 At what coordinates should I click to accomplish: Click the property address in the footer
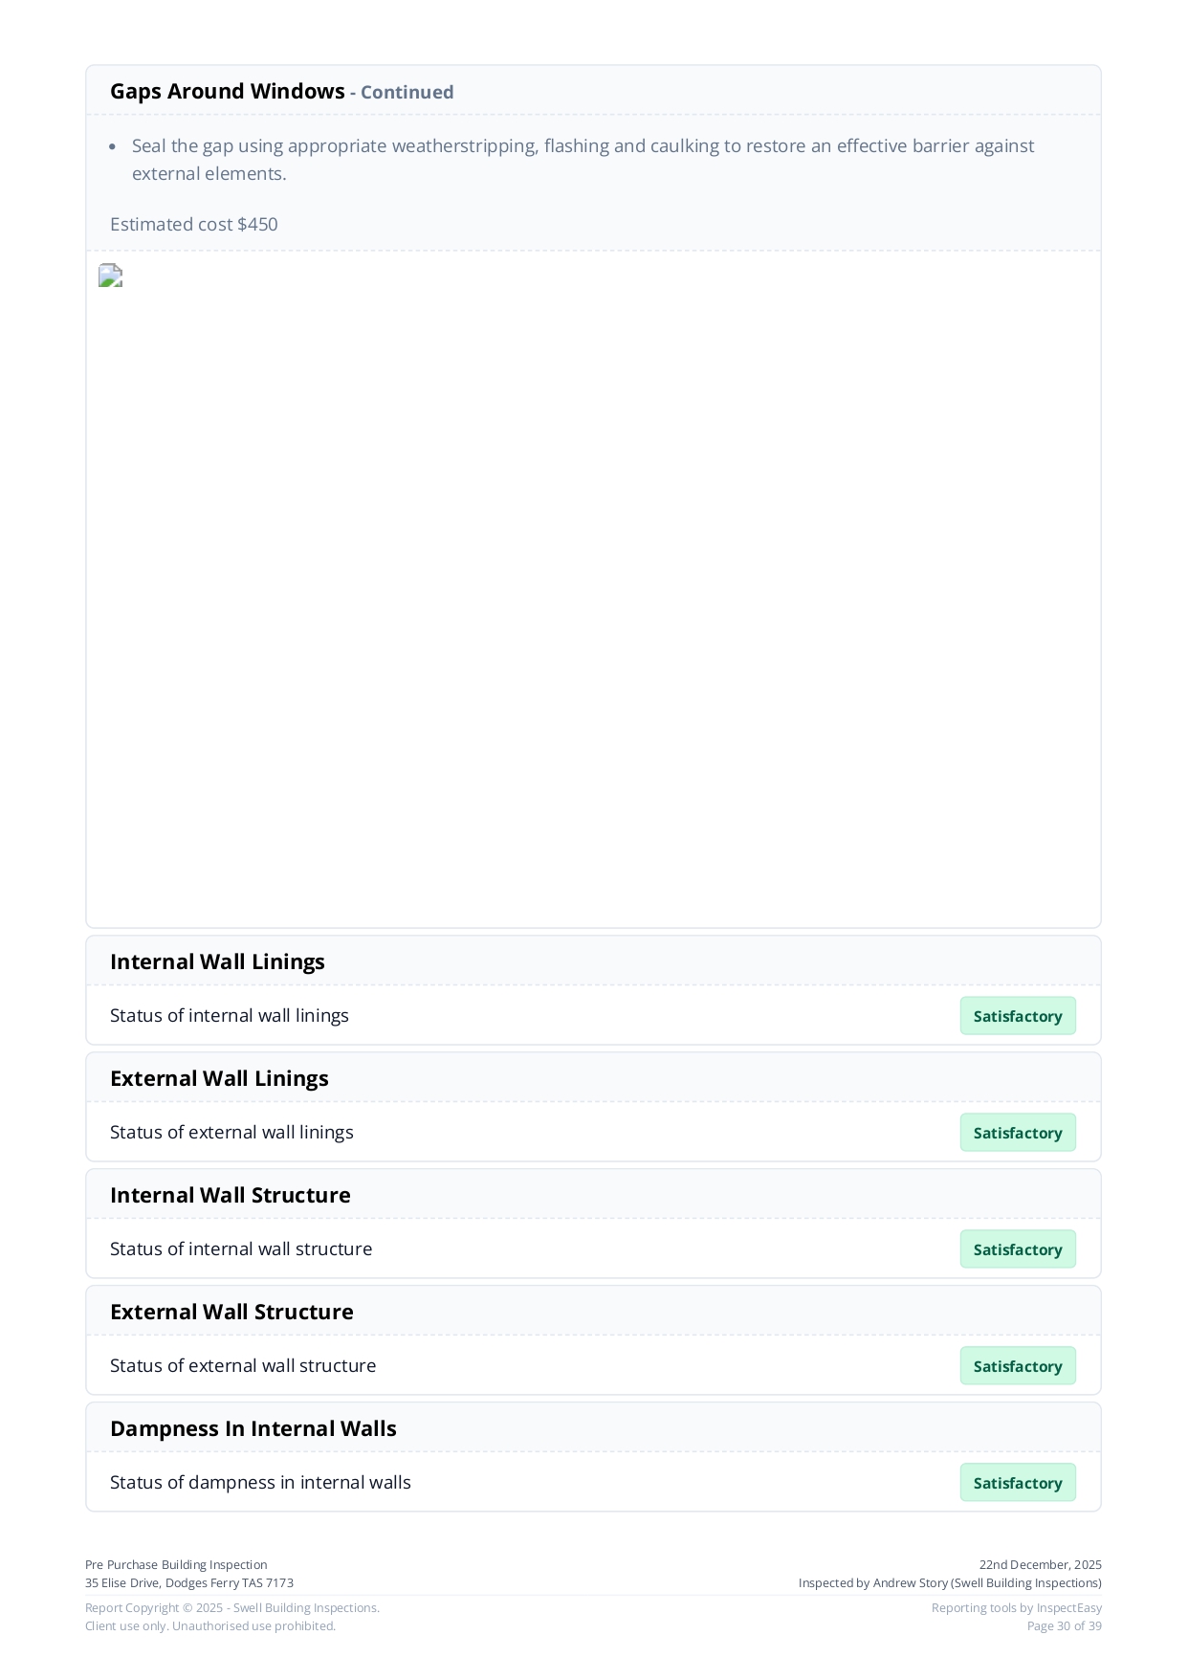pos(189,1583)
